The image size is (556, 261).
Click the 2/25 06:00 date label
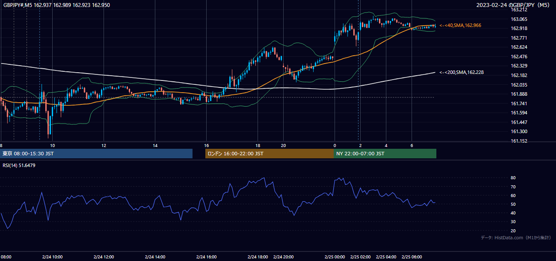[412, 257]
